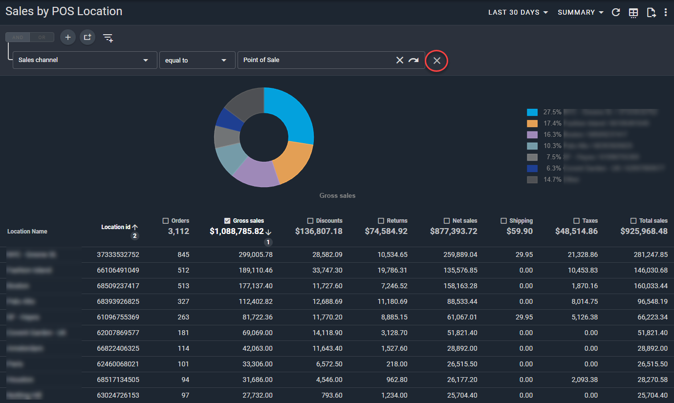
Task: Click the refresh data icon
Action: tap(616, 12)
